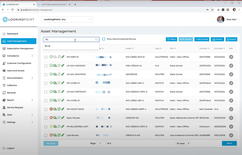Edit the LP-SAC-N3KSW01 device with the pencil icon
The height and width of the screenshot is (155, 242).
[231, 66]
